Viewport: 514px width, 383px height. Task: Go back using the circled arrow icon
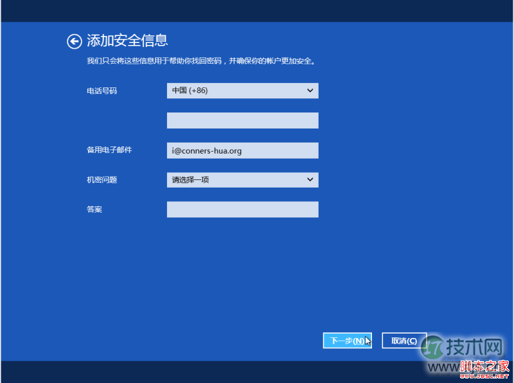tap(75, 42)
